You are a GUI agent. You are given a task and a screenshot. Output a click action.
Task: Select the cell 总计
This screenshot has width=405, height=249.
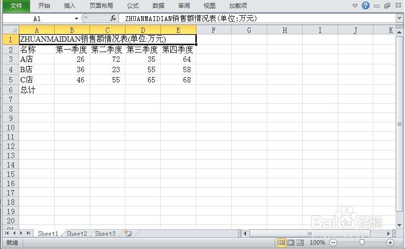click(x=37, y=90)
